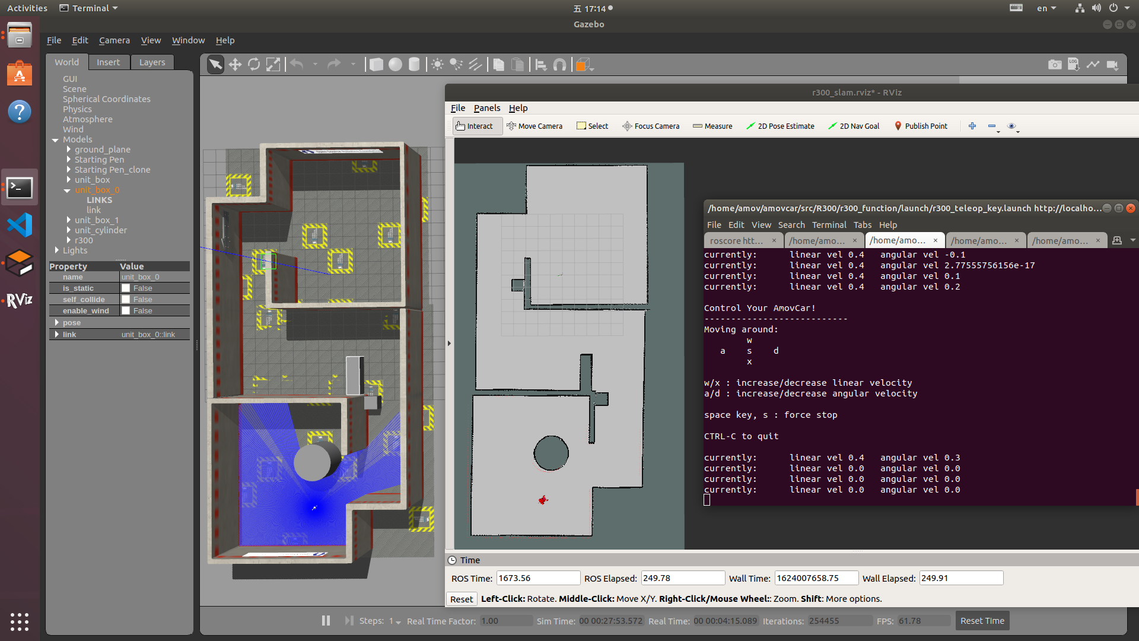Toggle self_collide checkbox for unit_box_0

pos(125,299)
